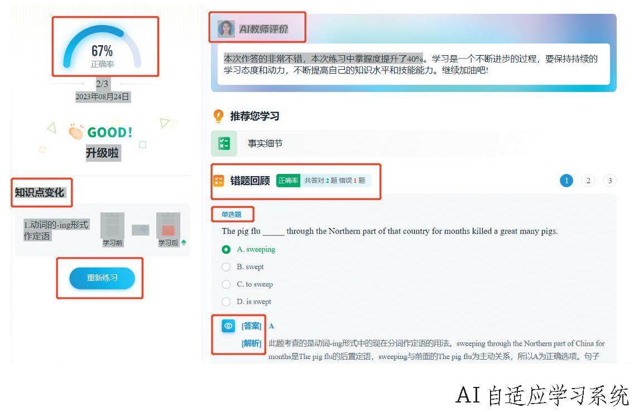Click the 学习前 mastery level graphic

(x=112, y=225)
